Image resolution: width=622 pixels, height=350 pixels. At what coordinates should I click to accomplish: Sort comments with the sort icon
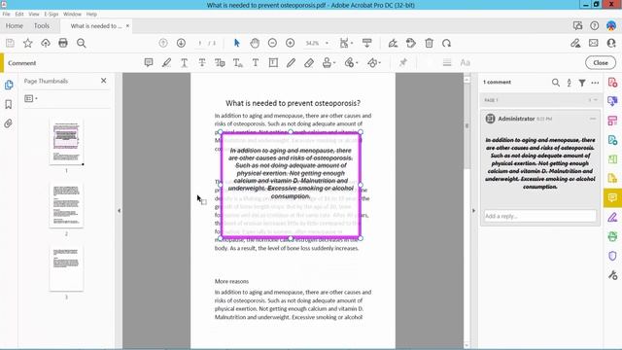pos(569,83)
